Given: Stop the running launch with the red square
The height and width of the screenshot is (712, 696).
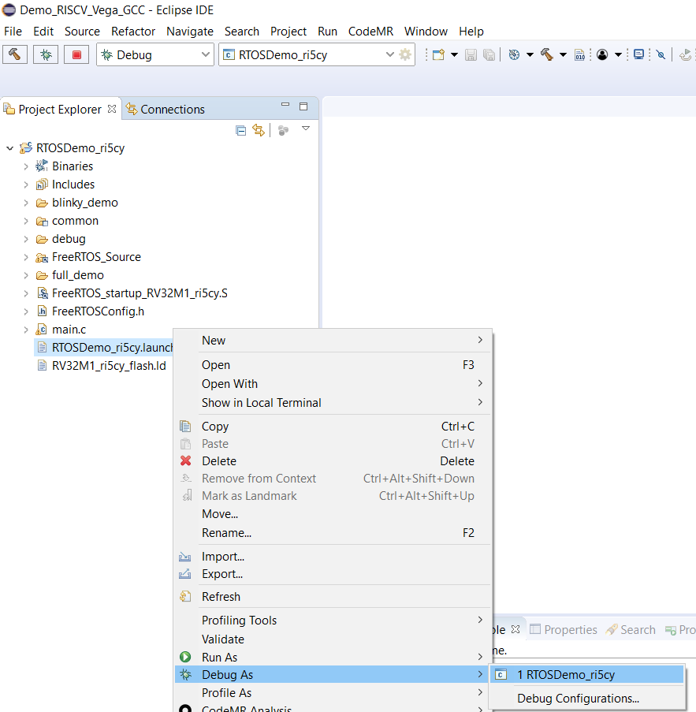Looking at the screenshot, I should (76, 55).
